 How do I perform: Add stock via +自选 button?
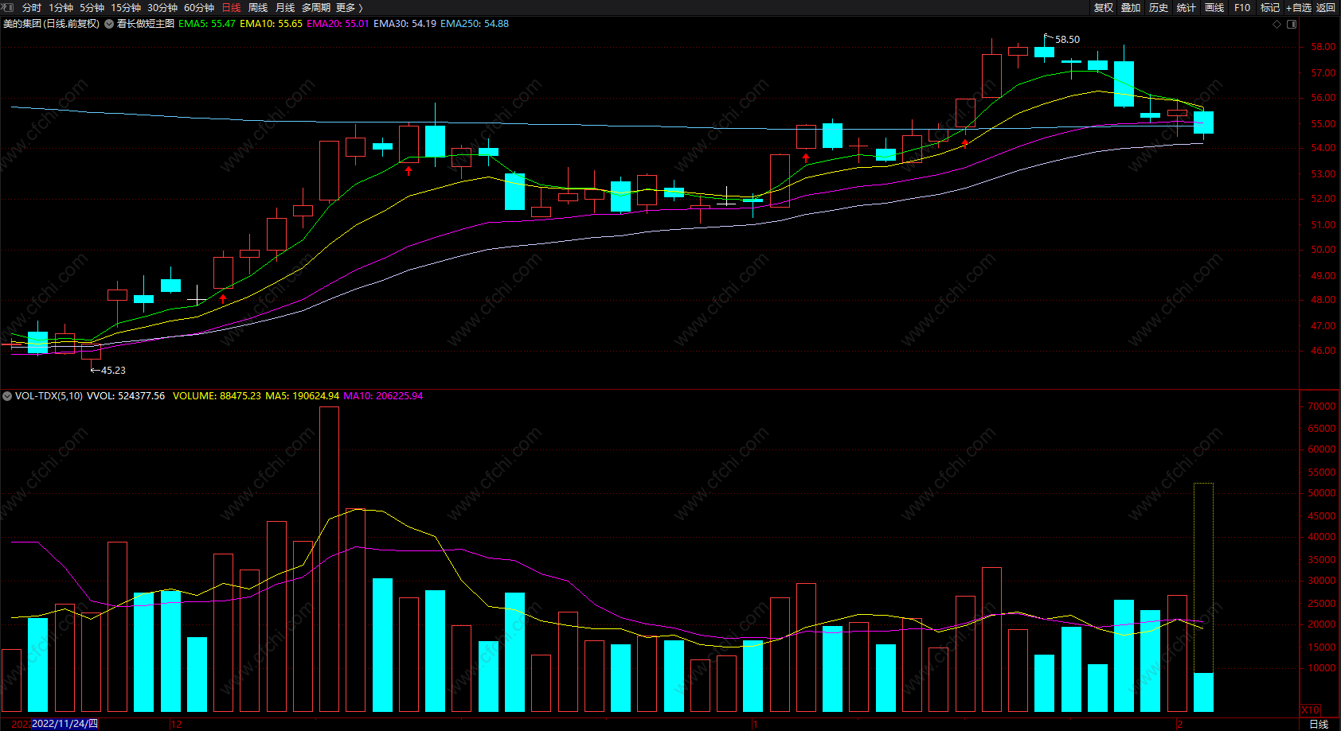pos(1299,8)
